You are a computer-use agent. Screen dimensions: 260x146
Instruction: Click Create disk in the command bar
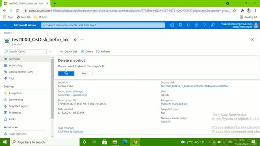tap(68, 52)
